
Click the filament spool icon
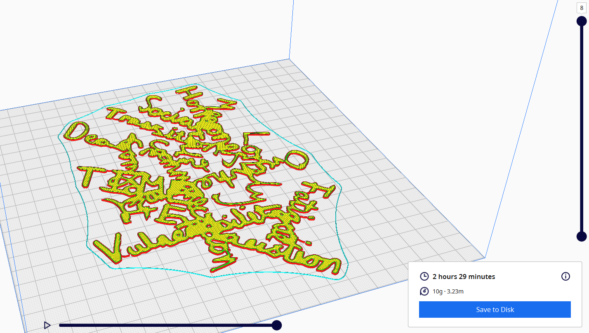click(x=424, y=291)
